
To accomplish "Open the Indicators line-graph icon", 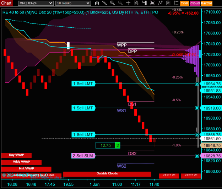I will (160, 3).
